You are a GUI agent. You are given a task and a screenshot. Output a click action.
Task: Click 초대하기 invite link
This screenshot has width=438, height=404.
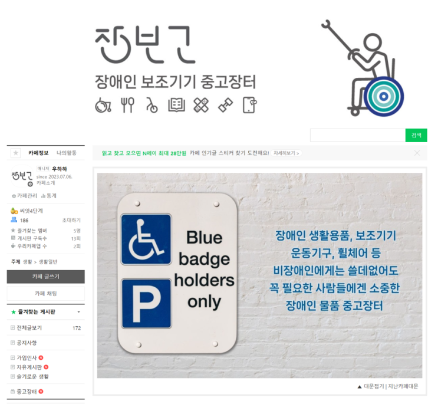(x=71, y=220)
